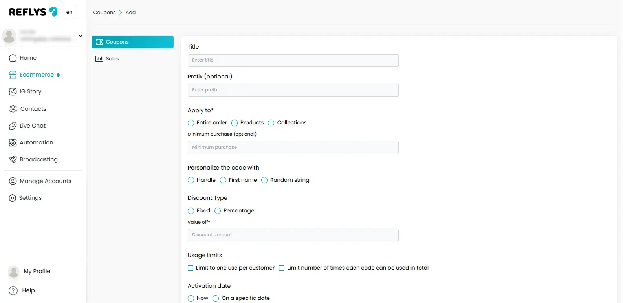Select Random string code personalization
Image resolution: width=623 pixels, height=303 pixels.
(264, 180)
